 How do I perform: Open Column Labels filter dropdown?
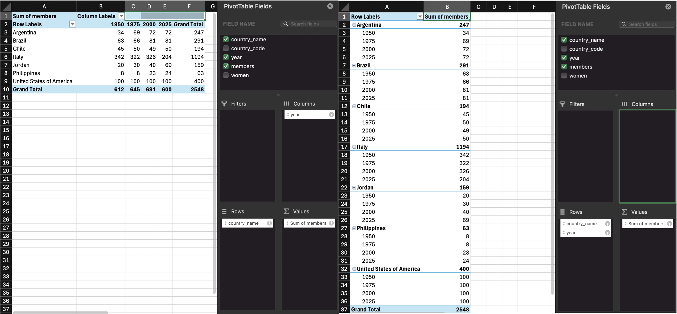click(121, 16)
